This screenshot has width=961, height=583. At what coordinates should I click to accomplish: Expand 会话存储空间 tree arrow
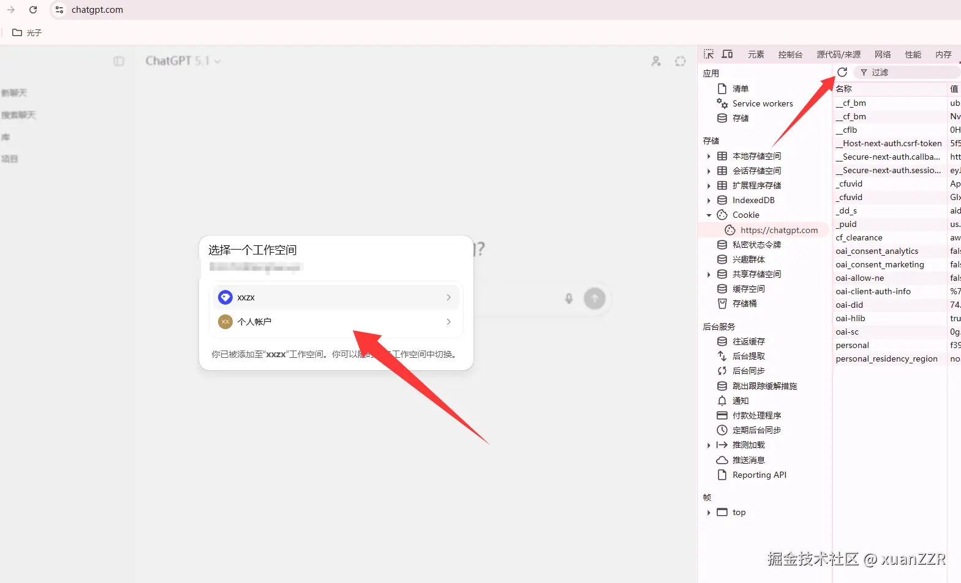pos(709,171)
